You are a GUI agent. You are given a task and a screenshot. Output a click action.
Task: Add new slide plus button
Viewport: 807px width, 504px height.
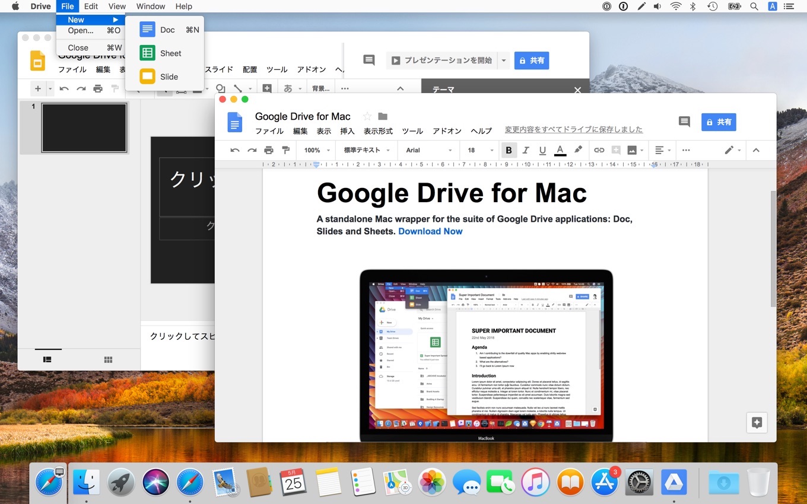38,89
